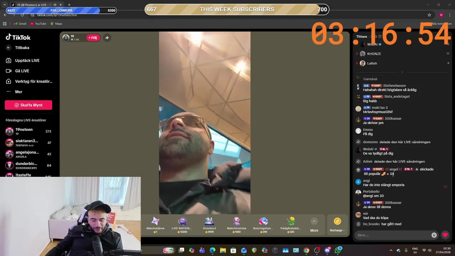Choose the Boxningshan... gift for 299 coins
The image size is (455, 256).
click(263, 225)
